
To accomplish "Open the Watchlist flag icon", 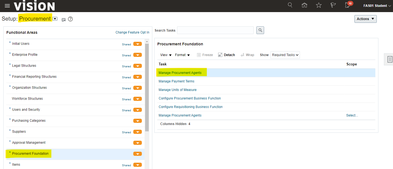I will 333,5.
